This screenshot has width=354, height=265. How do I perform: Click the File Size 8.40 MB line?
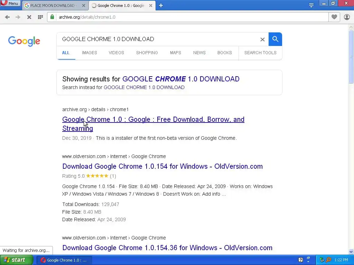(x=82, y=212)
